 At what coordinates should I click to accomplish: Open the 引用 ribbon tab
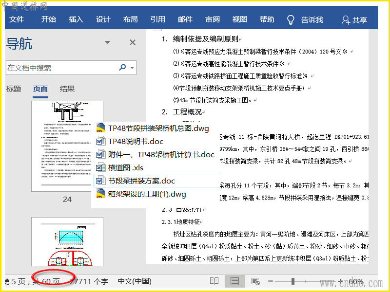click(157, 19)
